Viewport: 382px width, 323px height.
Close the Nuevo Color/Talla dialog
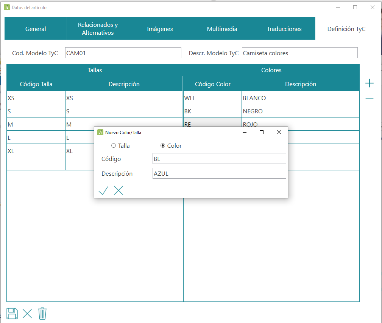(279, 132)
